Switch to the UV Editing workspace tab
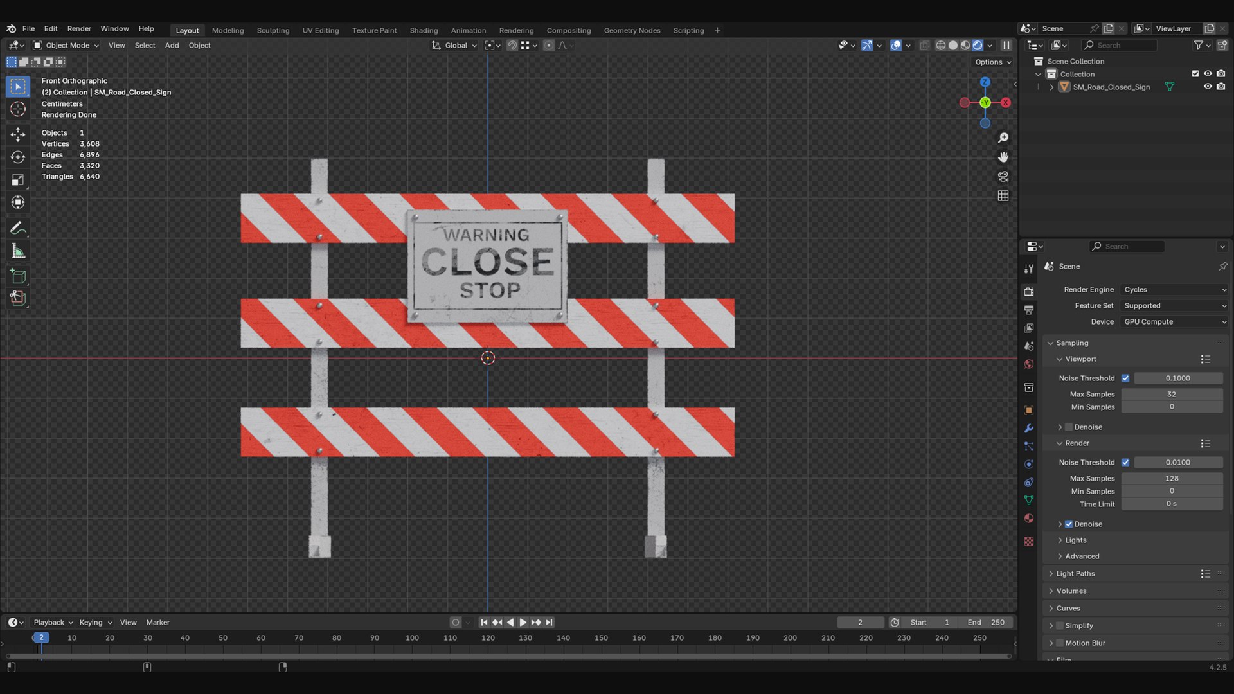 click(321, 30)
